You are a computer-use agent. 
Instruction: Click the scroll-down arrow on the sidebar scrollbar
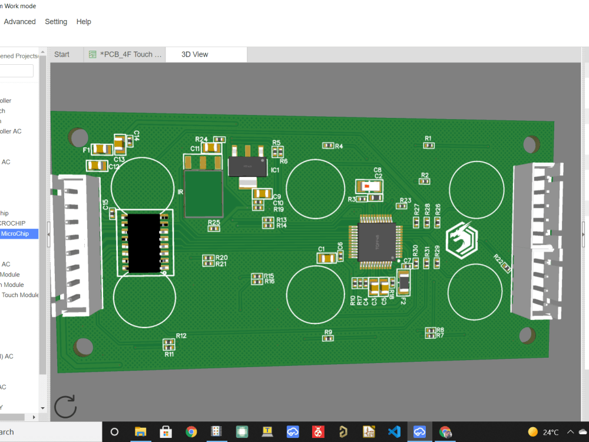(x=42, y=408)
